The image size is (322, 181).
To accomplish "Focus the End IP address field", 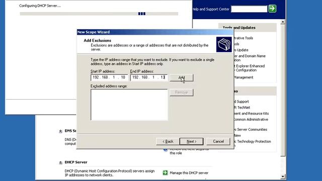I will [x=149, y=77].
